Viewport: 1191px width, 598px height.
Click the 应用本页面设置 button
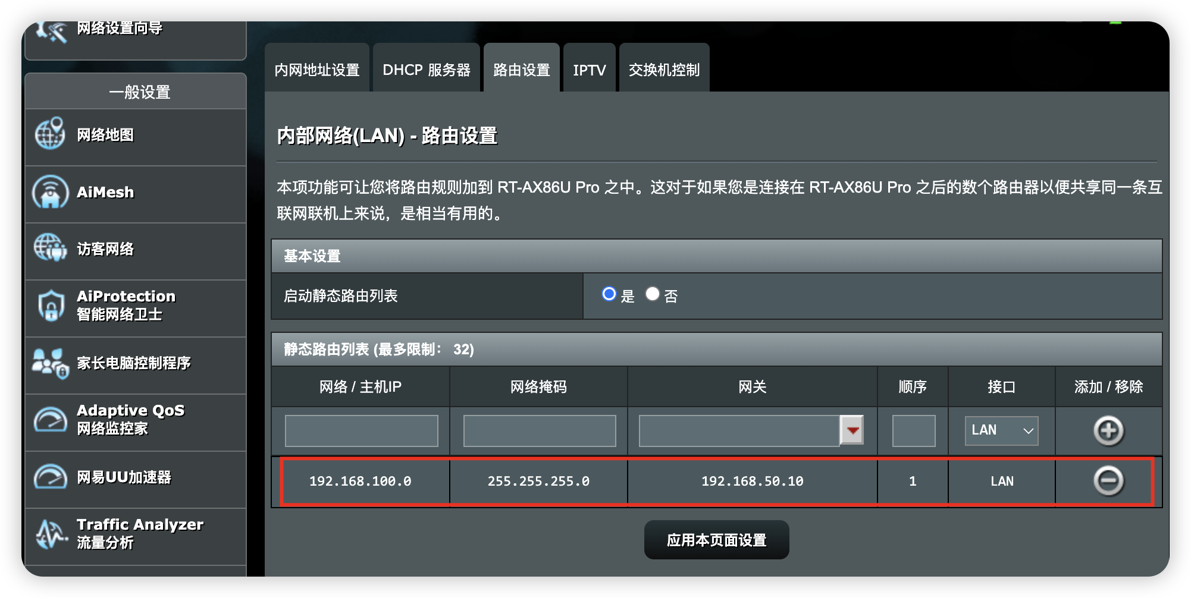tap(716, 540)
